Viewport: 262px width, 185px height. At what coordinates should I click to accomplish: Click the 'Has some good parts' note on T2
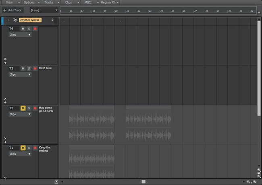[x=46, y=109]
